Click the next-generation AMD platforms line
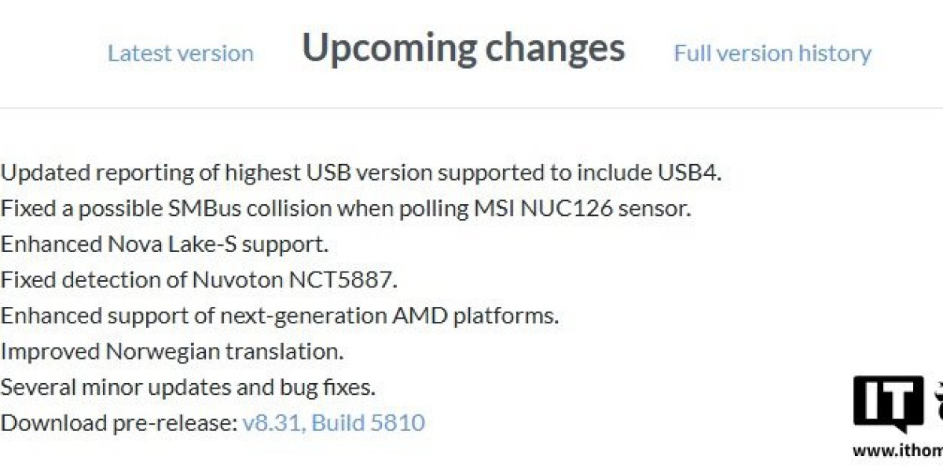This screenshot has height=471, width=943. (x=280, y=316)
